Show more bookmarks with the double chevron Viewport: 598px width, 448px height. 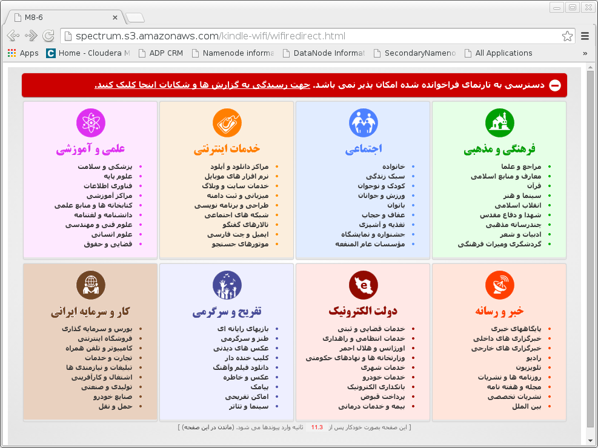point(585,53)
